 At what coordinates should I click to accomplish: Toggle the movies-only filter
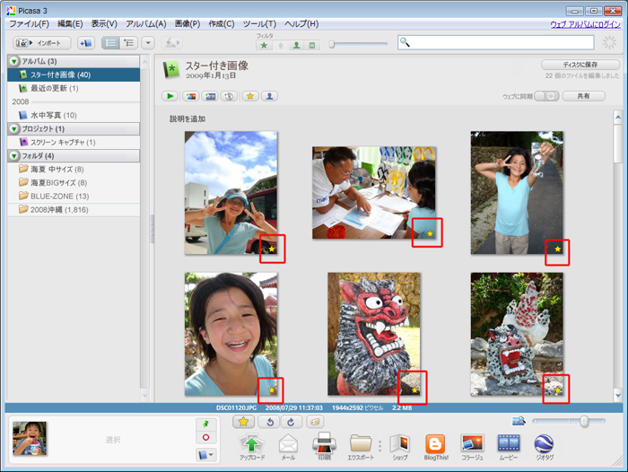point(312,45)
